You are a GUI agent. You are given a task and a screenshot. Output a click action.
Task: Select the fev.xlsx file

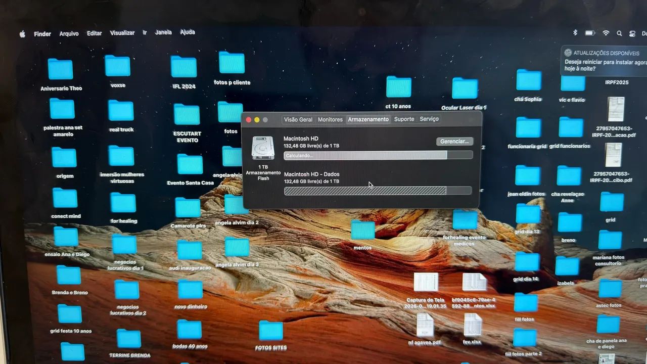point(473,325)
